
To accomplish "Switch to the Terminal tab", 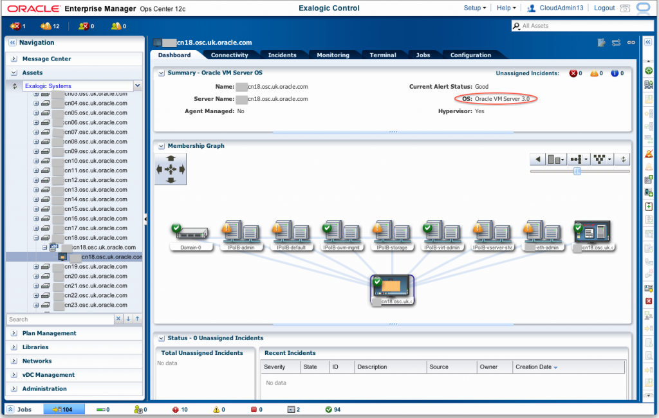I will pyautogui.click(x=382, y=55).
